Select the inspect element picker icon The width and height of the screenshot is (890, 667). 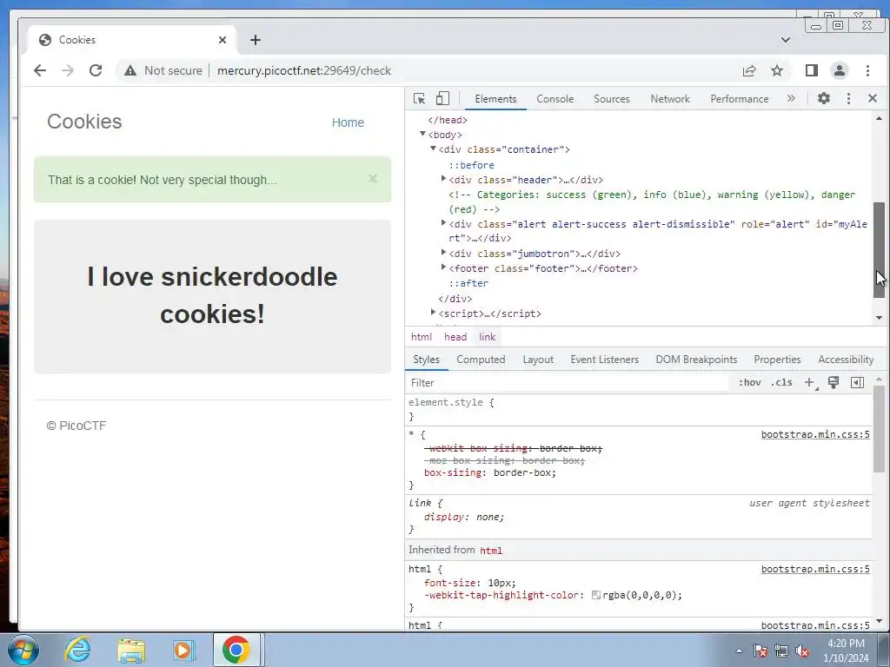[420, 99]
